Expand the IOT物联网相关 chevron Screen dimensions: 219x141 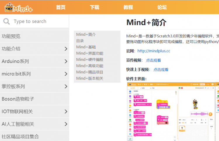pyautogui.click(x=66, y=112)
